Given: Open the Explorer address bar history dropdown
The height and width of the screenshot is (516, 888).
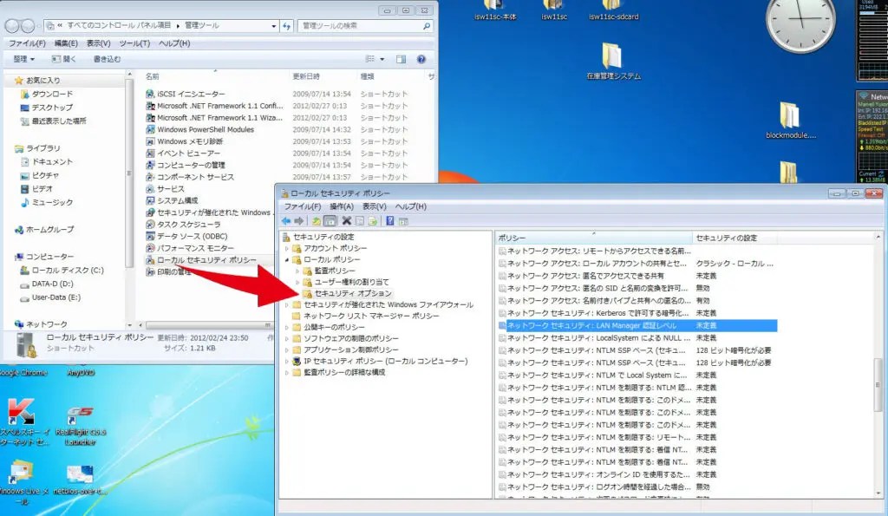Looking at the screenshot, I should tap(273, 26).
